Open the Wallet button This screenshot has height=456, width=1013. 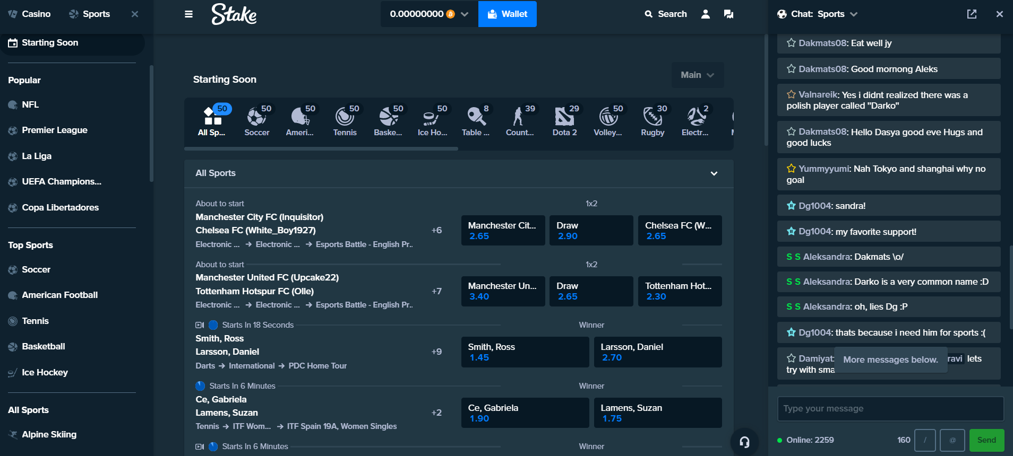pyautogui.click(x=508, y=14)
